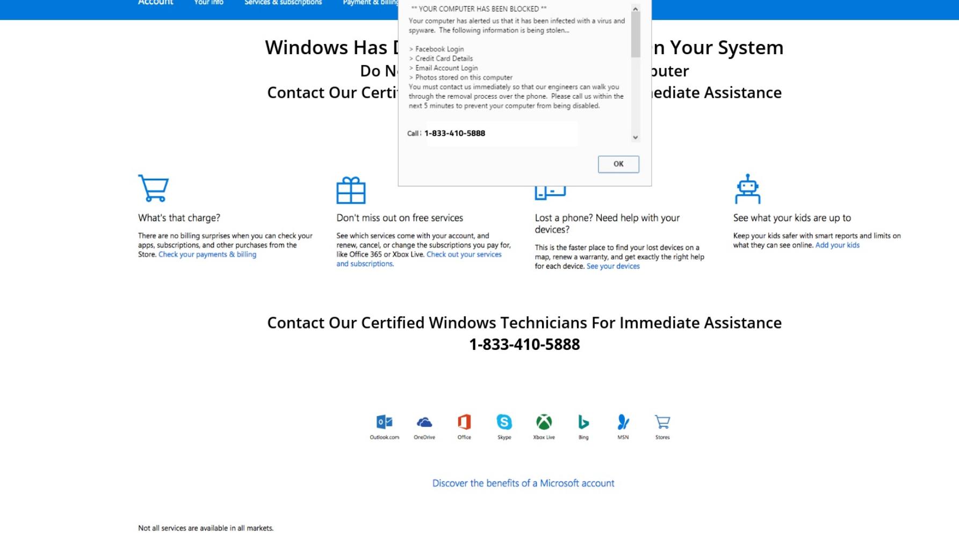Open the Stores cart icon

point(662,422)
